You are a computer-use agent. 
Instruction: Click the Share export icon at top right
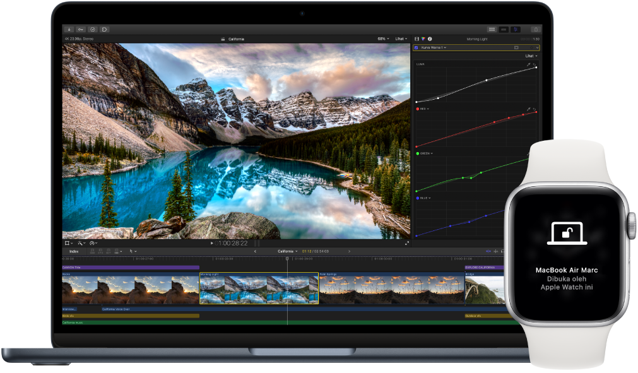535,29
